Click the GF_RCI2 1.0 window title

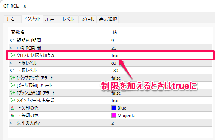(x=15, y=6)
